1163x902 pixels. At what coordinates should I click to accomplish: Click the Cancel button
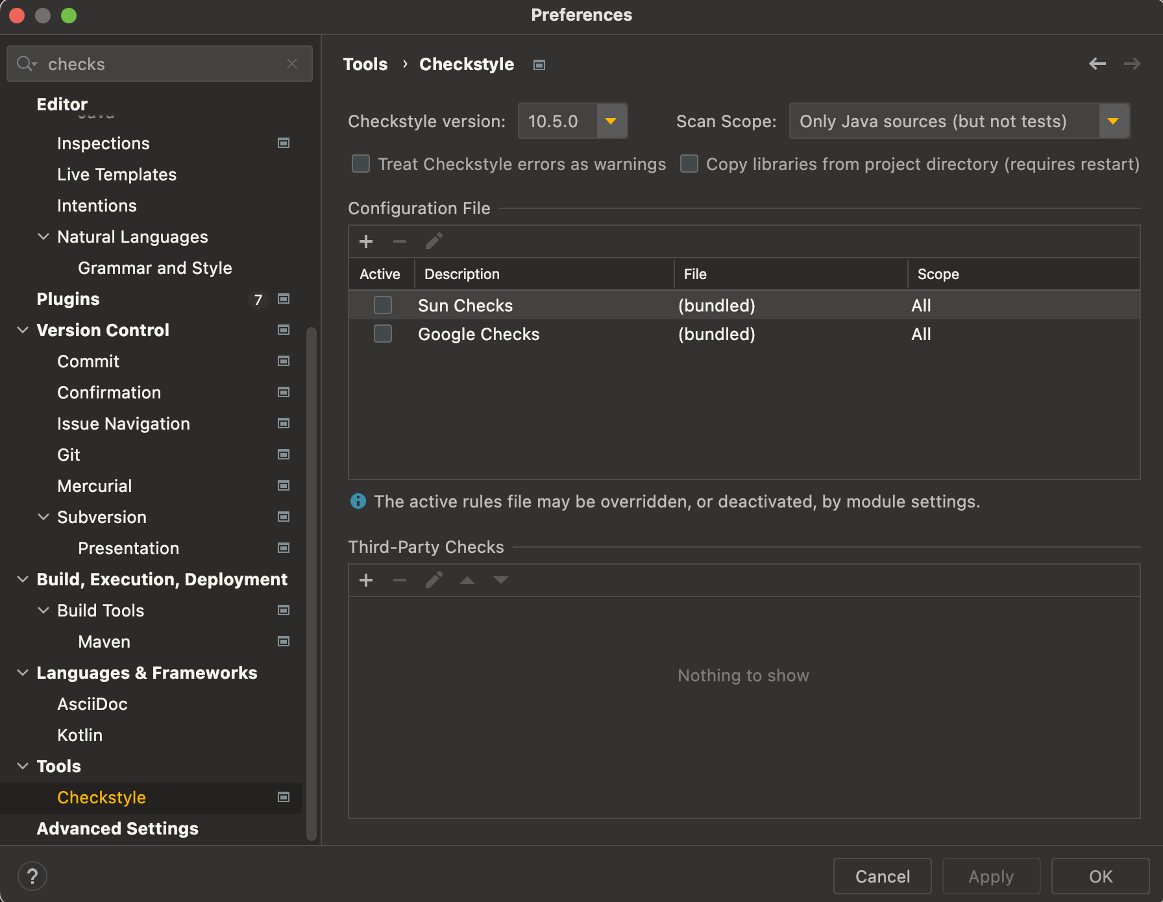pos(882,877)
